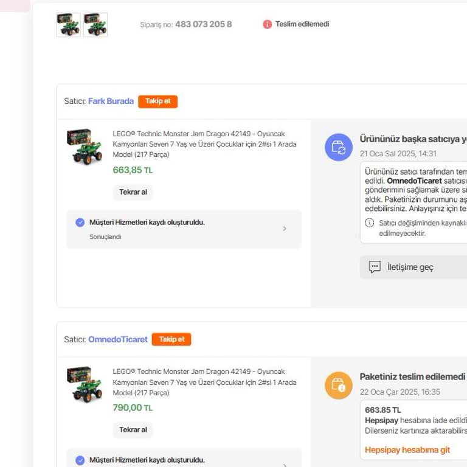Click the '22 Oca Çar 2025, 16:35' timestamp
467x467 pixels.
coord(400,392)
